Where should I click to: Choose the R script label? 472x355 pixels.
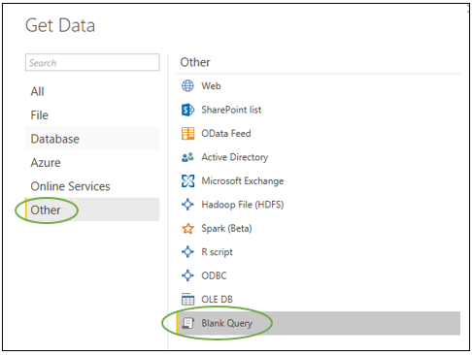(217, 252)
